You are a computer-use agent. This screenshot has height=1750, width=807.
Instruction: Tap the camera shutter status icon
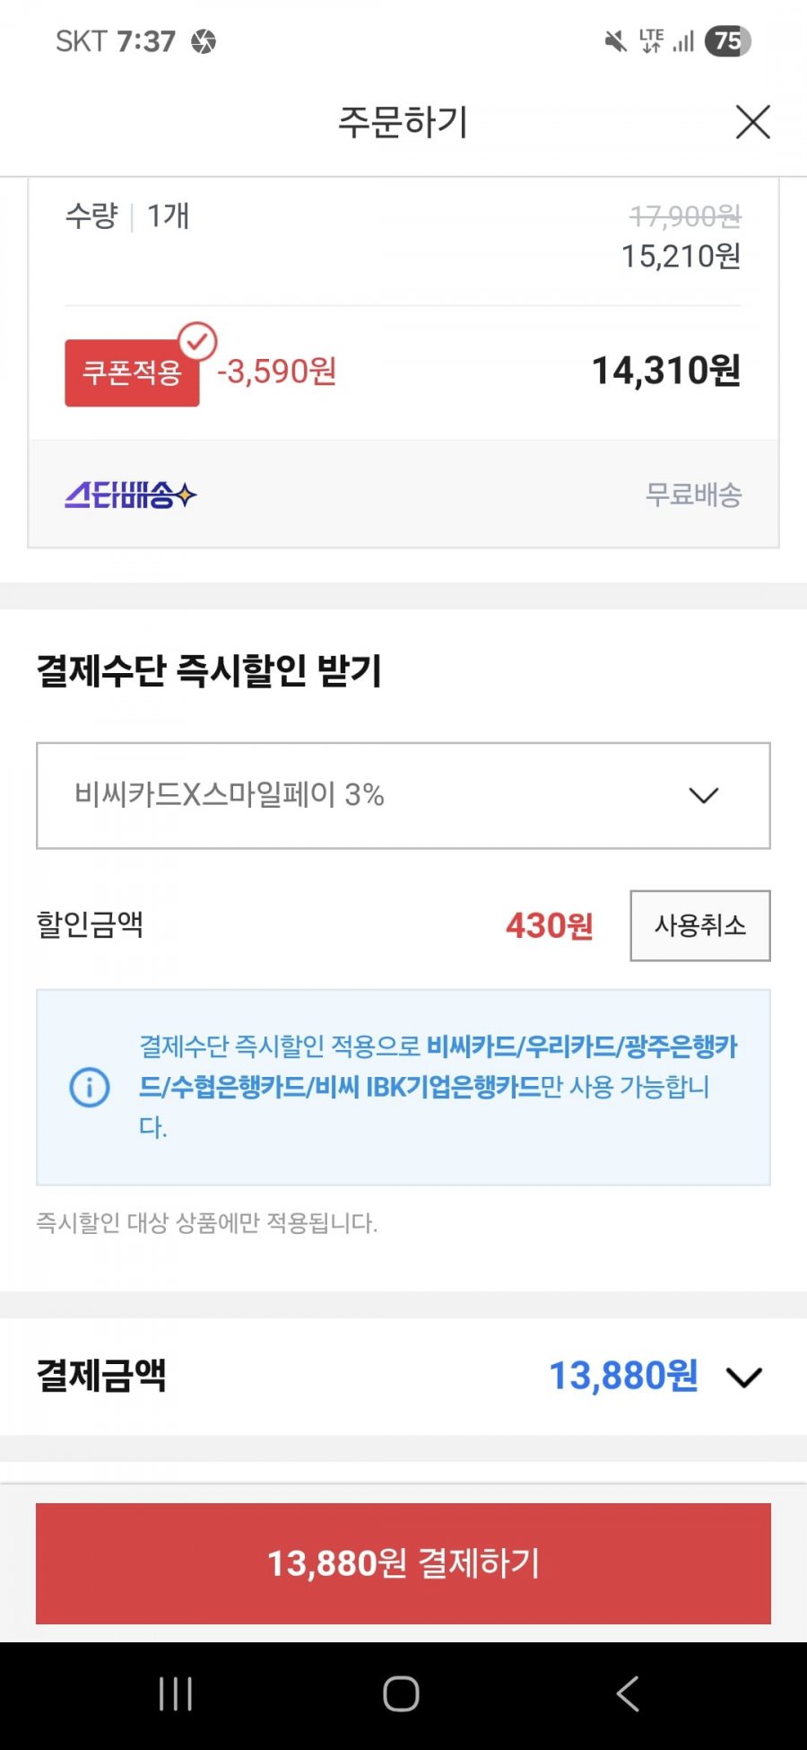pos(204,41)
